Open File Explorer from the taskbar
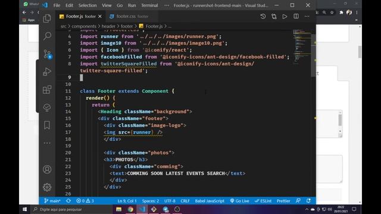Screen dimensions: 381x214 click(118, 209)
